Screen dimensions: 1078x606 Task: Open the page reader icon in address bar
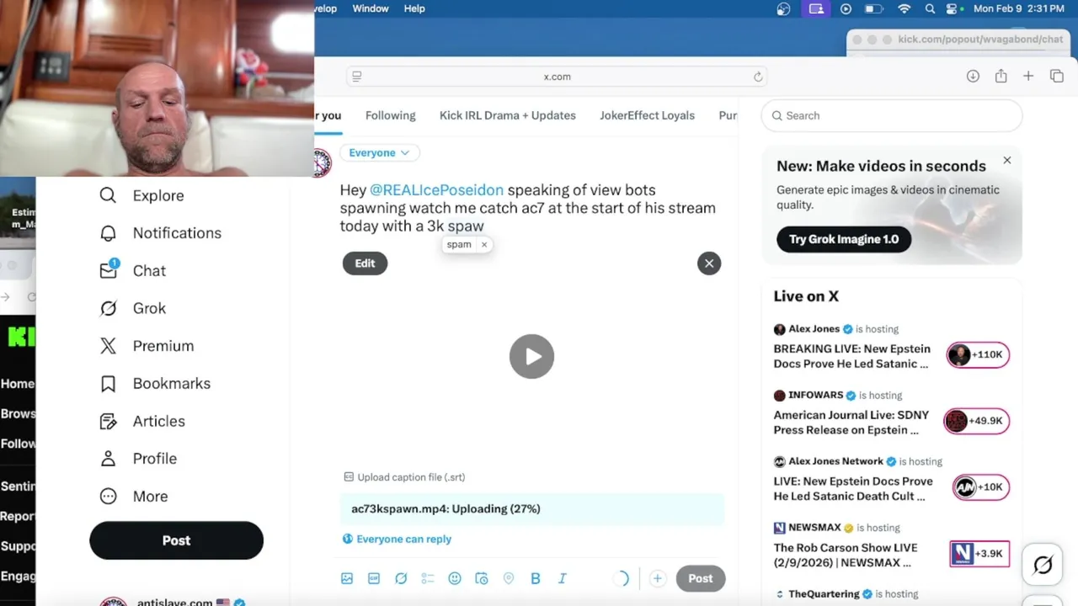(356, 77)
